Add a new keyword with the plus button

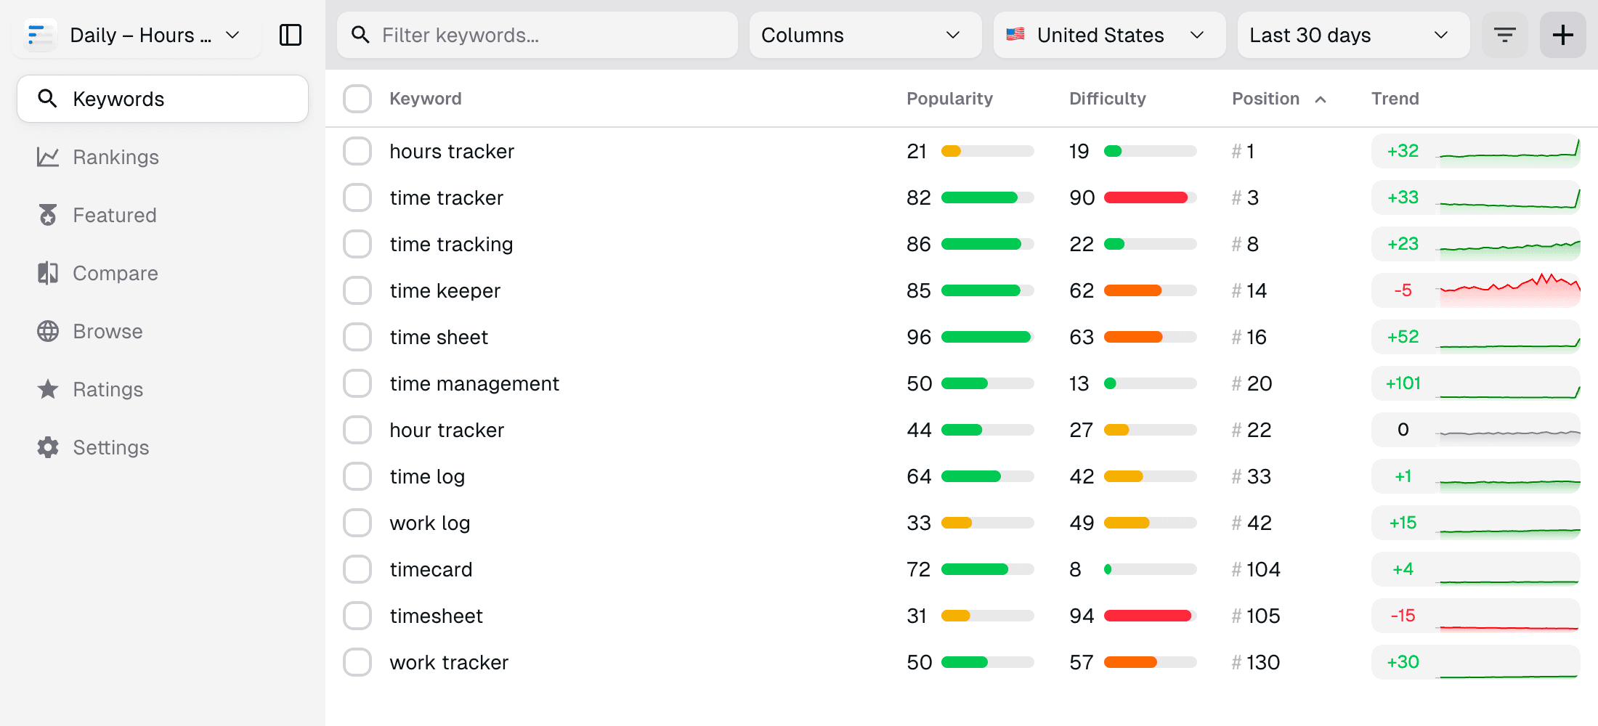click(1562, 34)
